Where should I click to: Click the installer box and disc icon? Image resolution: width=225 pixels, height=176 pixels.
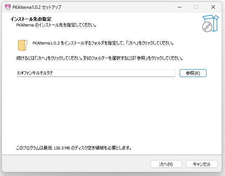click(210, 23)
